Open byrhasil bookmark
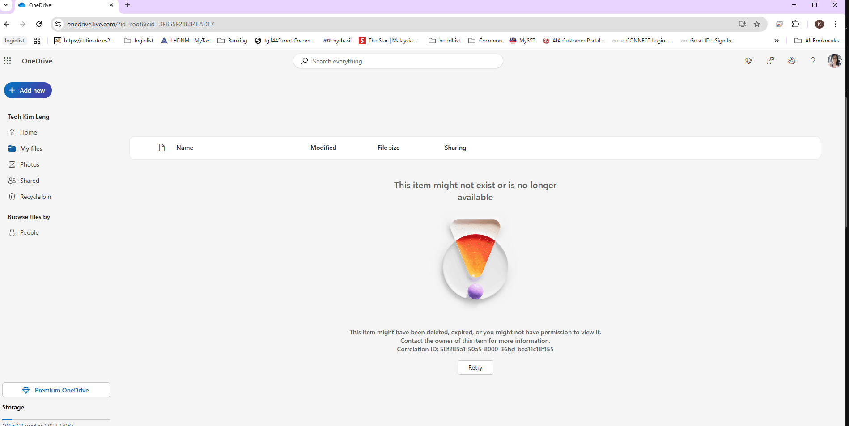The image size is (849, 426). 338,41
